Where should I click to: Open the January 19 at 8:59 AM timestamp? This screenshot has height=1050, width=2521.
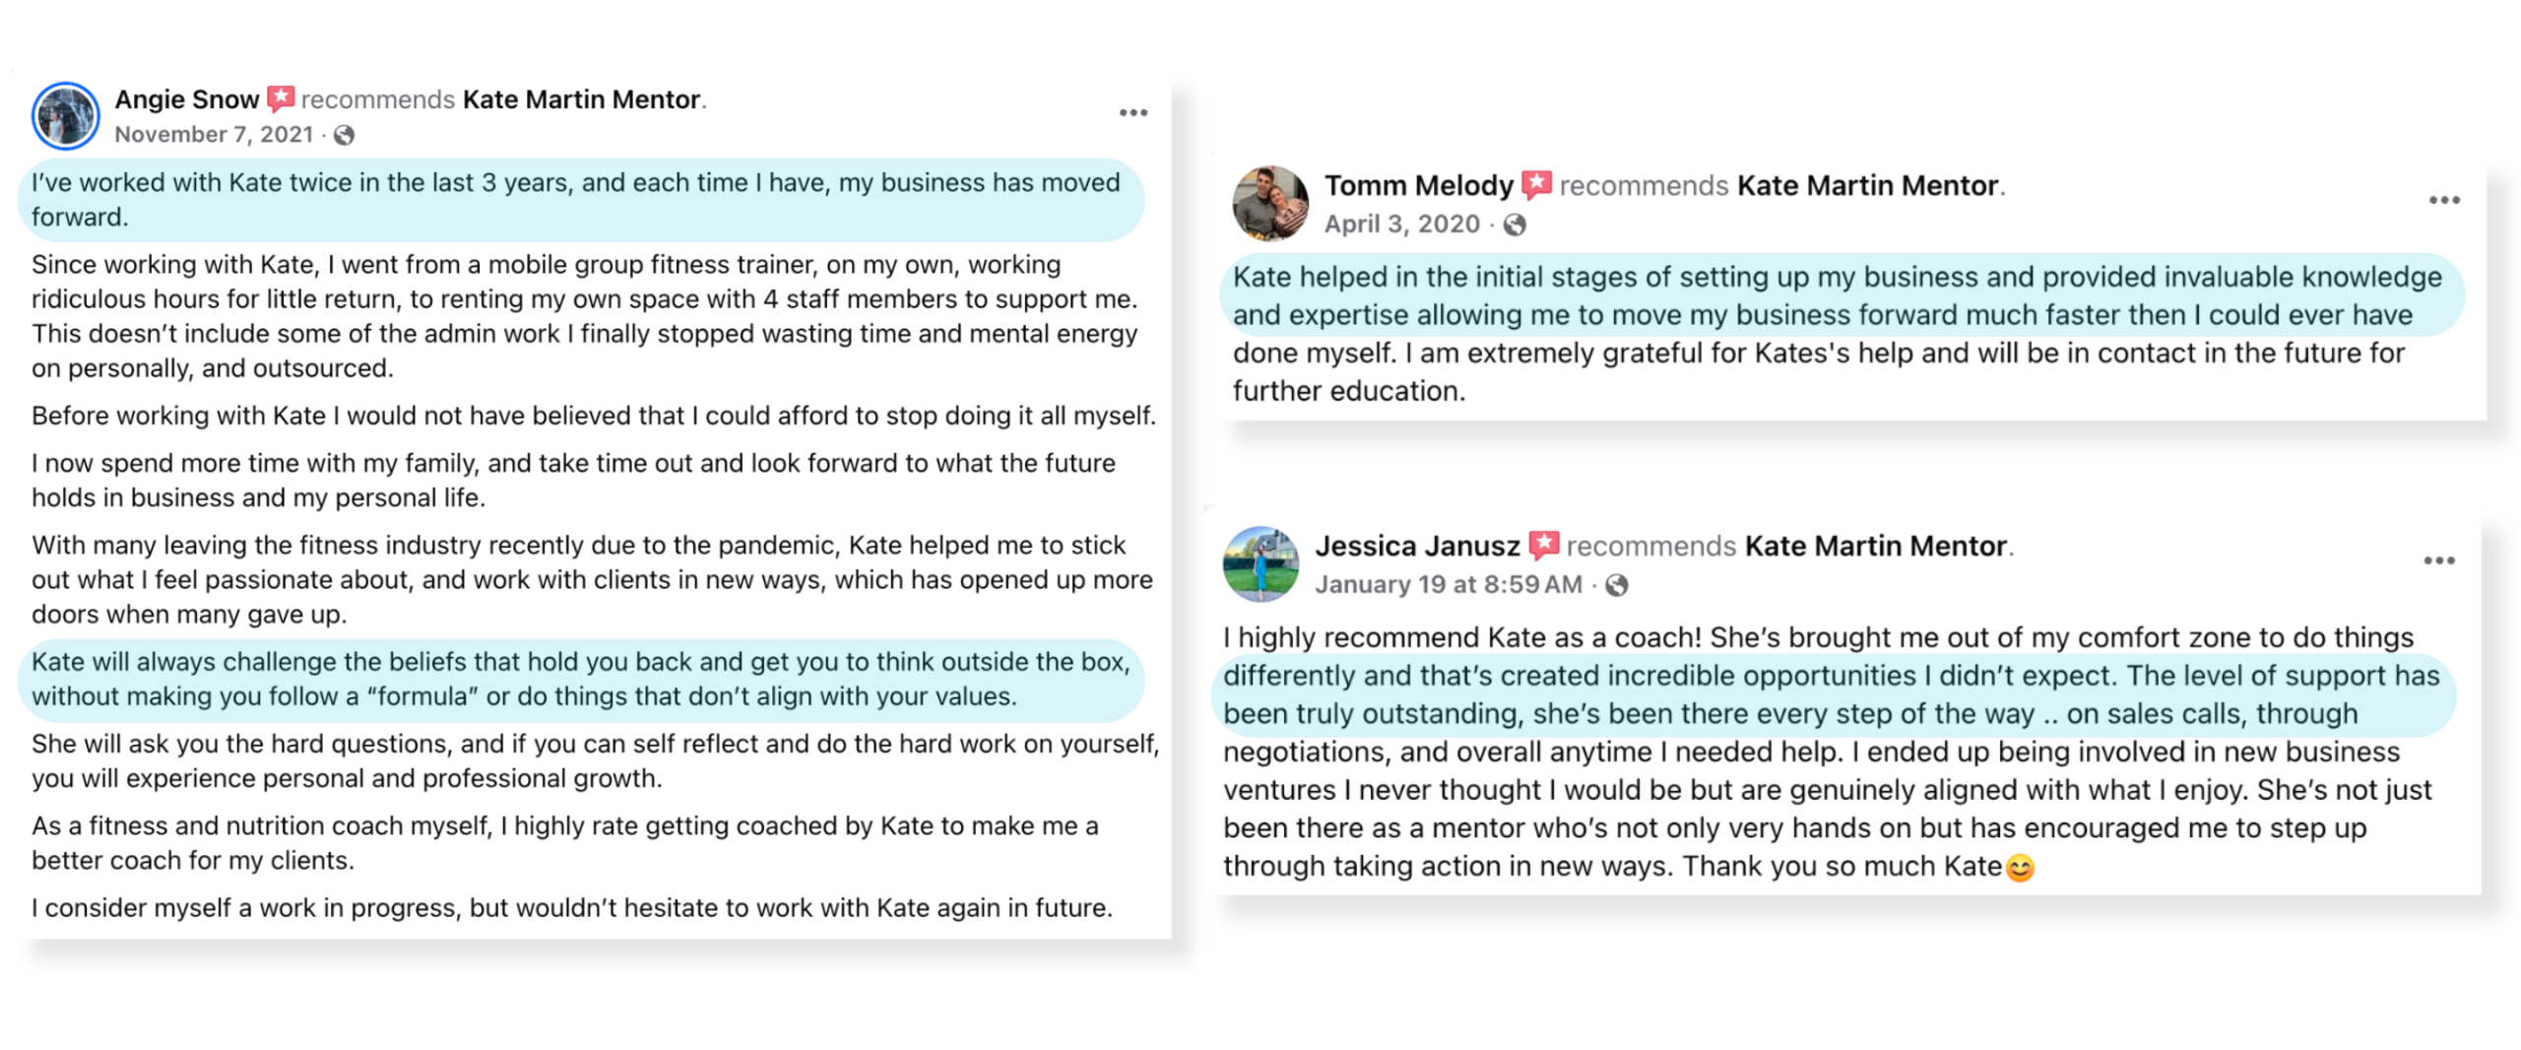tap(1448, 585)
